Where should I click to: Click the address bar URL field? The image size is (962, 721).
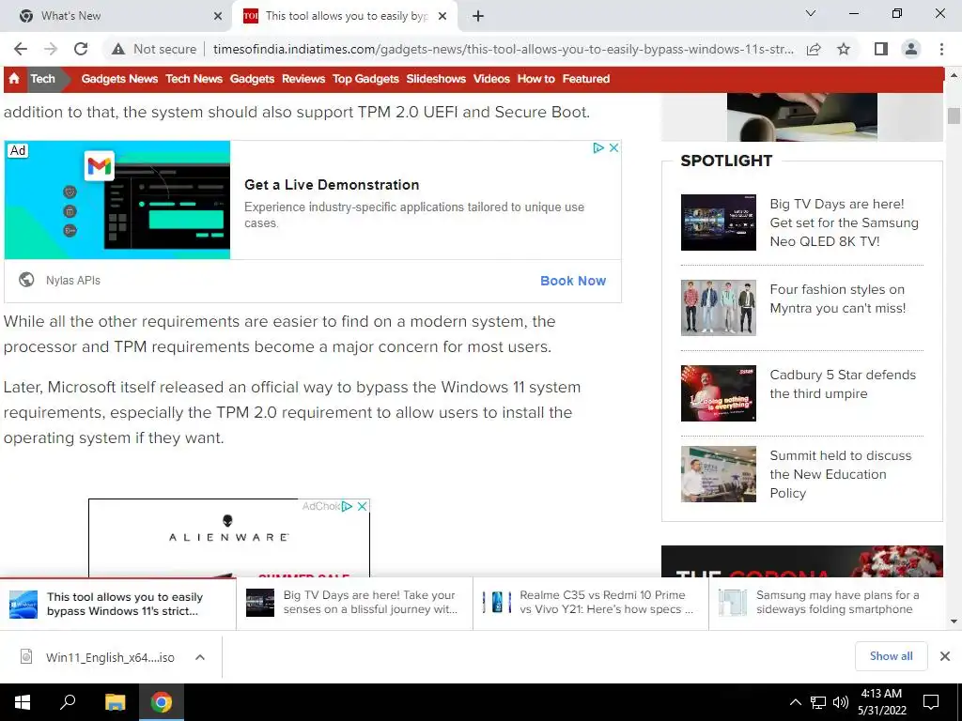click(x=504, y=49)
